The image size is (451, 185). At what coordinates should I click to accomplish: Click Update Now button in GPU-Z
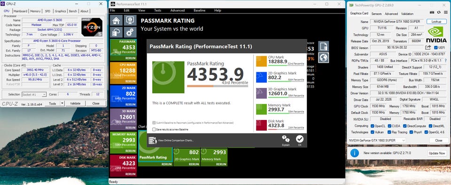click(437, 153)
